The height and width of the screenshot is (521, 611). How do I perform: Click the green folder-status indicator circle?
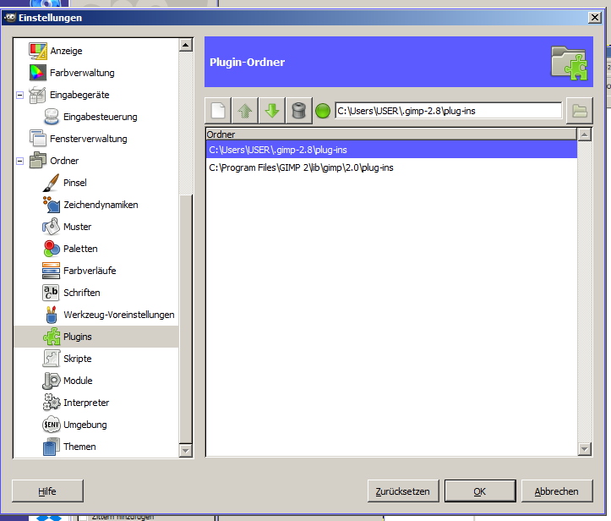point(323,111)
